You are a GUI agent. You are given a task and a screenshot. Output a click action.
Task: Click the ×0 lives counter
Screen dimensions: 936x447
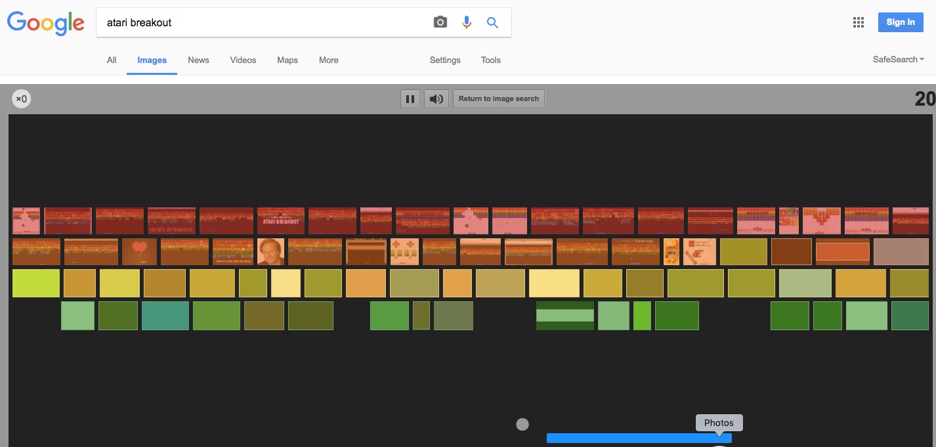click(x=21, y=99)
